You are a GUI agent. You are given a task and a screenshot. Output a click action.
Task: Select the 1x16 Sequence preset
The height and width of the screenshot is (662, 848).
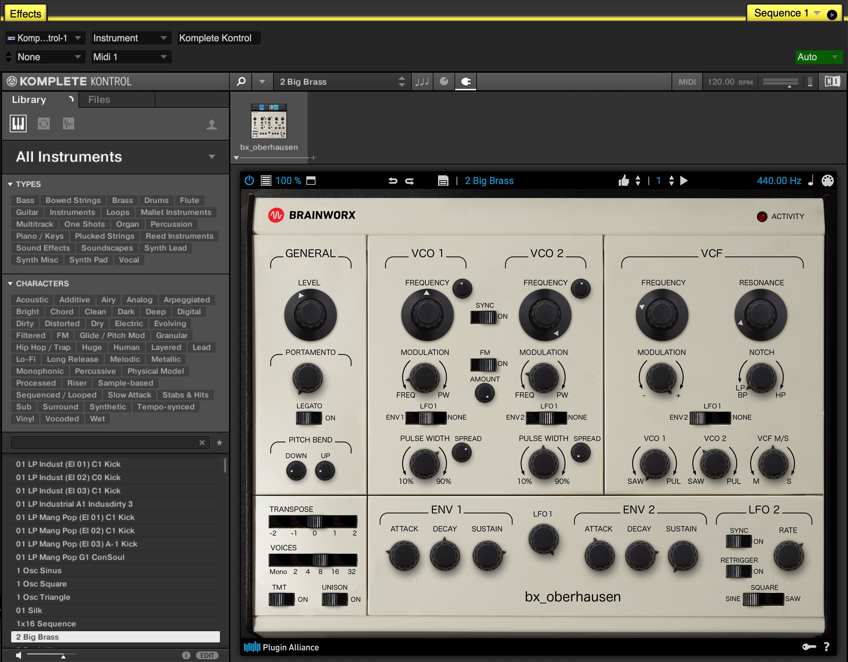coord(115,624)
